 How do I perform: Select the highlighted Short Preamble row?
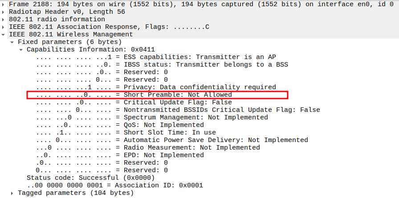pos(177,95)
